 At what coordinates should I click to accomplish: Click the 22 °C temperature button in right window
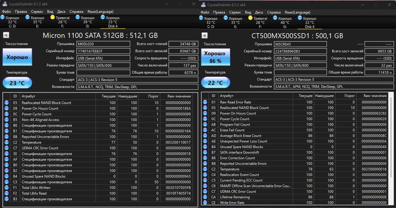click(215, 83)
